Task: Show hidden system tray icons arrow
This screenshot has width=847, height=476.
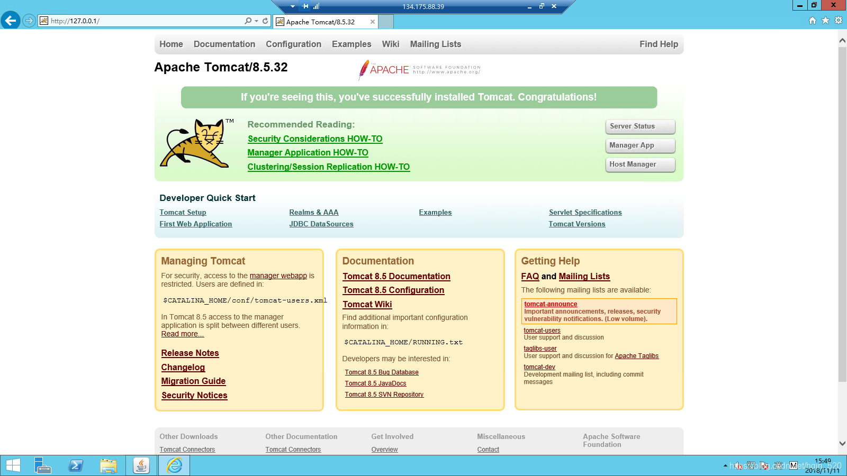Action: (x=725, y=466)
